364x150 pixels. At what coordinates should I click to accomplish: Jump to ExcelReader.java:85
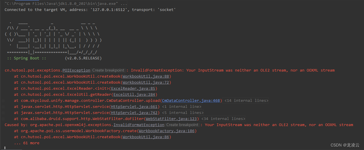click(x=133, y=89)
